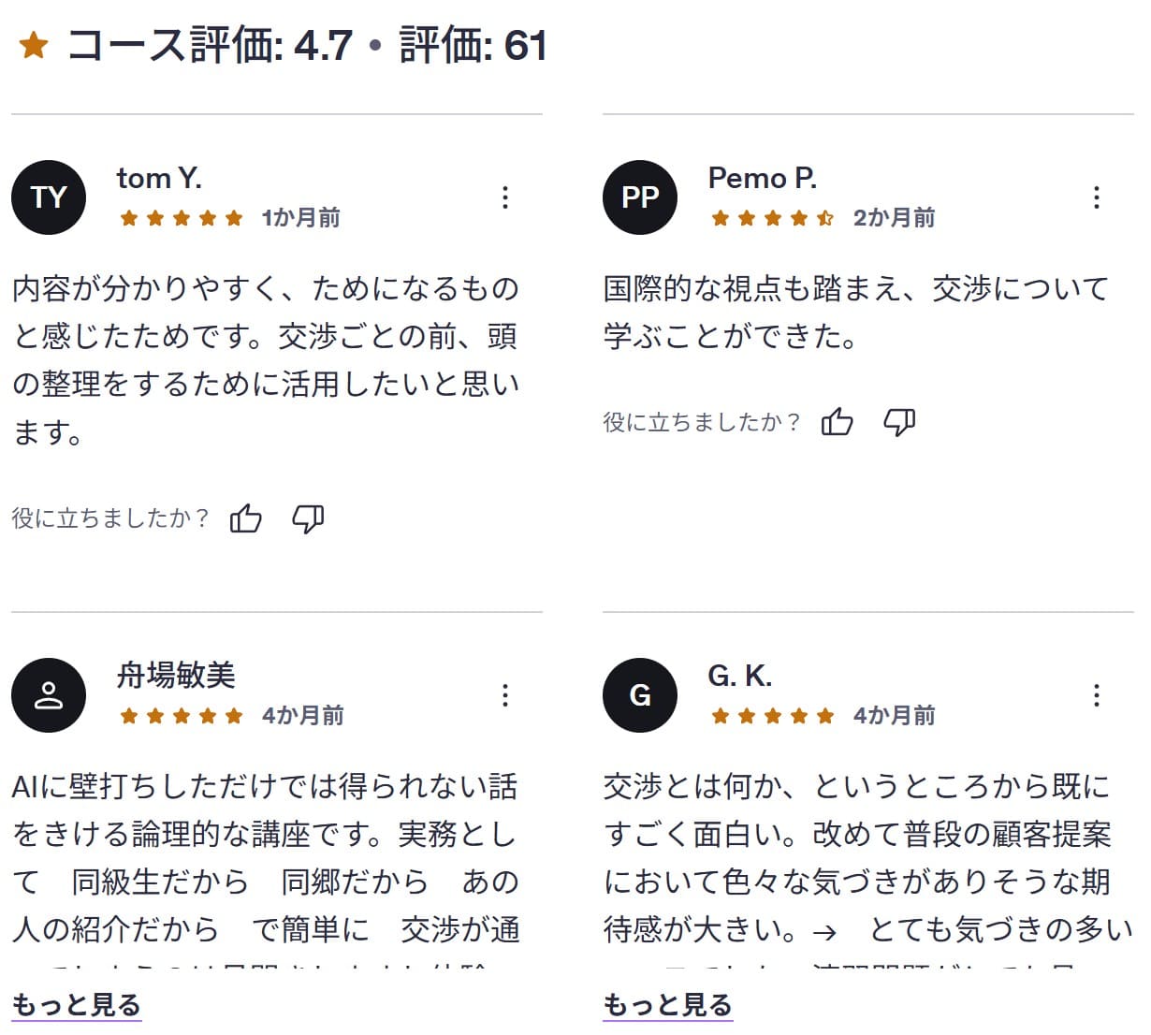Open the three-dot menu on Pemo P.'s review
The height and width of the screenshot is (1035, 1151).
point(1097,197)
